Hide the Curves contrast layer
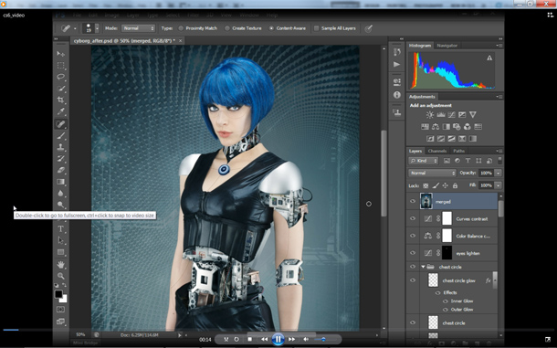Screen dimensions: 557x348 [x=413, y=218]
